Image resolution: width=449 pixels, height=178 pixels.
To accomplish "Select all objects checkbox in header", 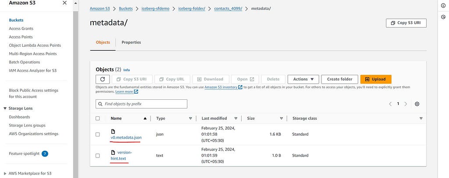I will tap(98, 118).
